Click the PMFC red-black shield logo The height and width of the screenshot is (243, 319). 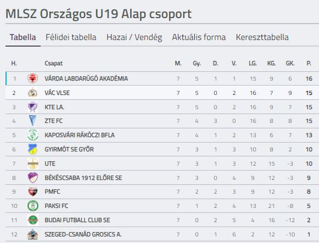(x=33, y=191)
